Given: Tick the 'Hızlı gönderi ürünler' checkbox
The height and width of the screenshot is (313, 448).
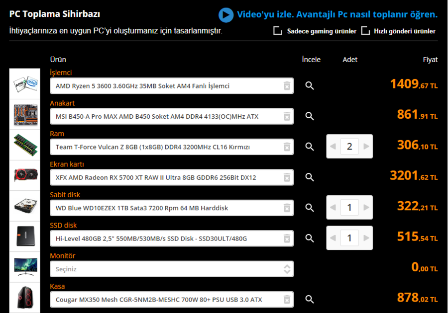Looking at the screenshot, I should click(x=366, y=31).
